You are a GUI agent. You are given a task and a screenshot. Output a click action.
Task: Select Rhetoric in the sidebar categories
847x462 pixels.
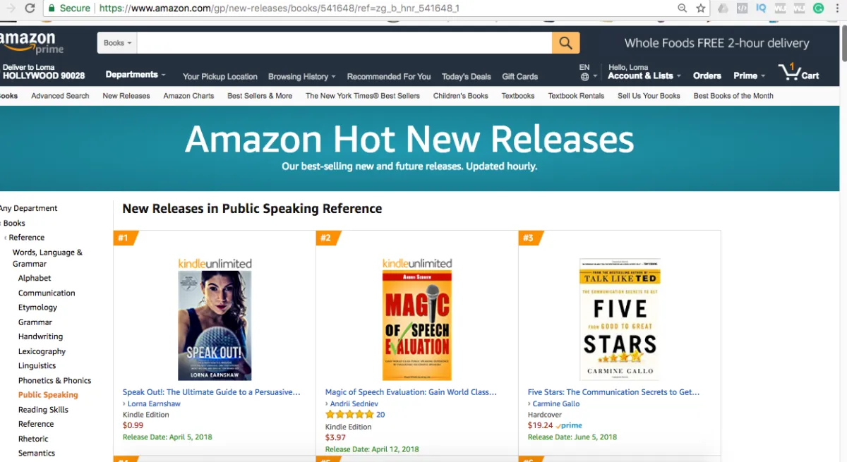[33, 439]
